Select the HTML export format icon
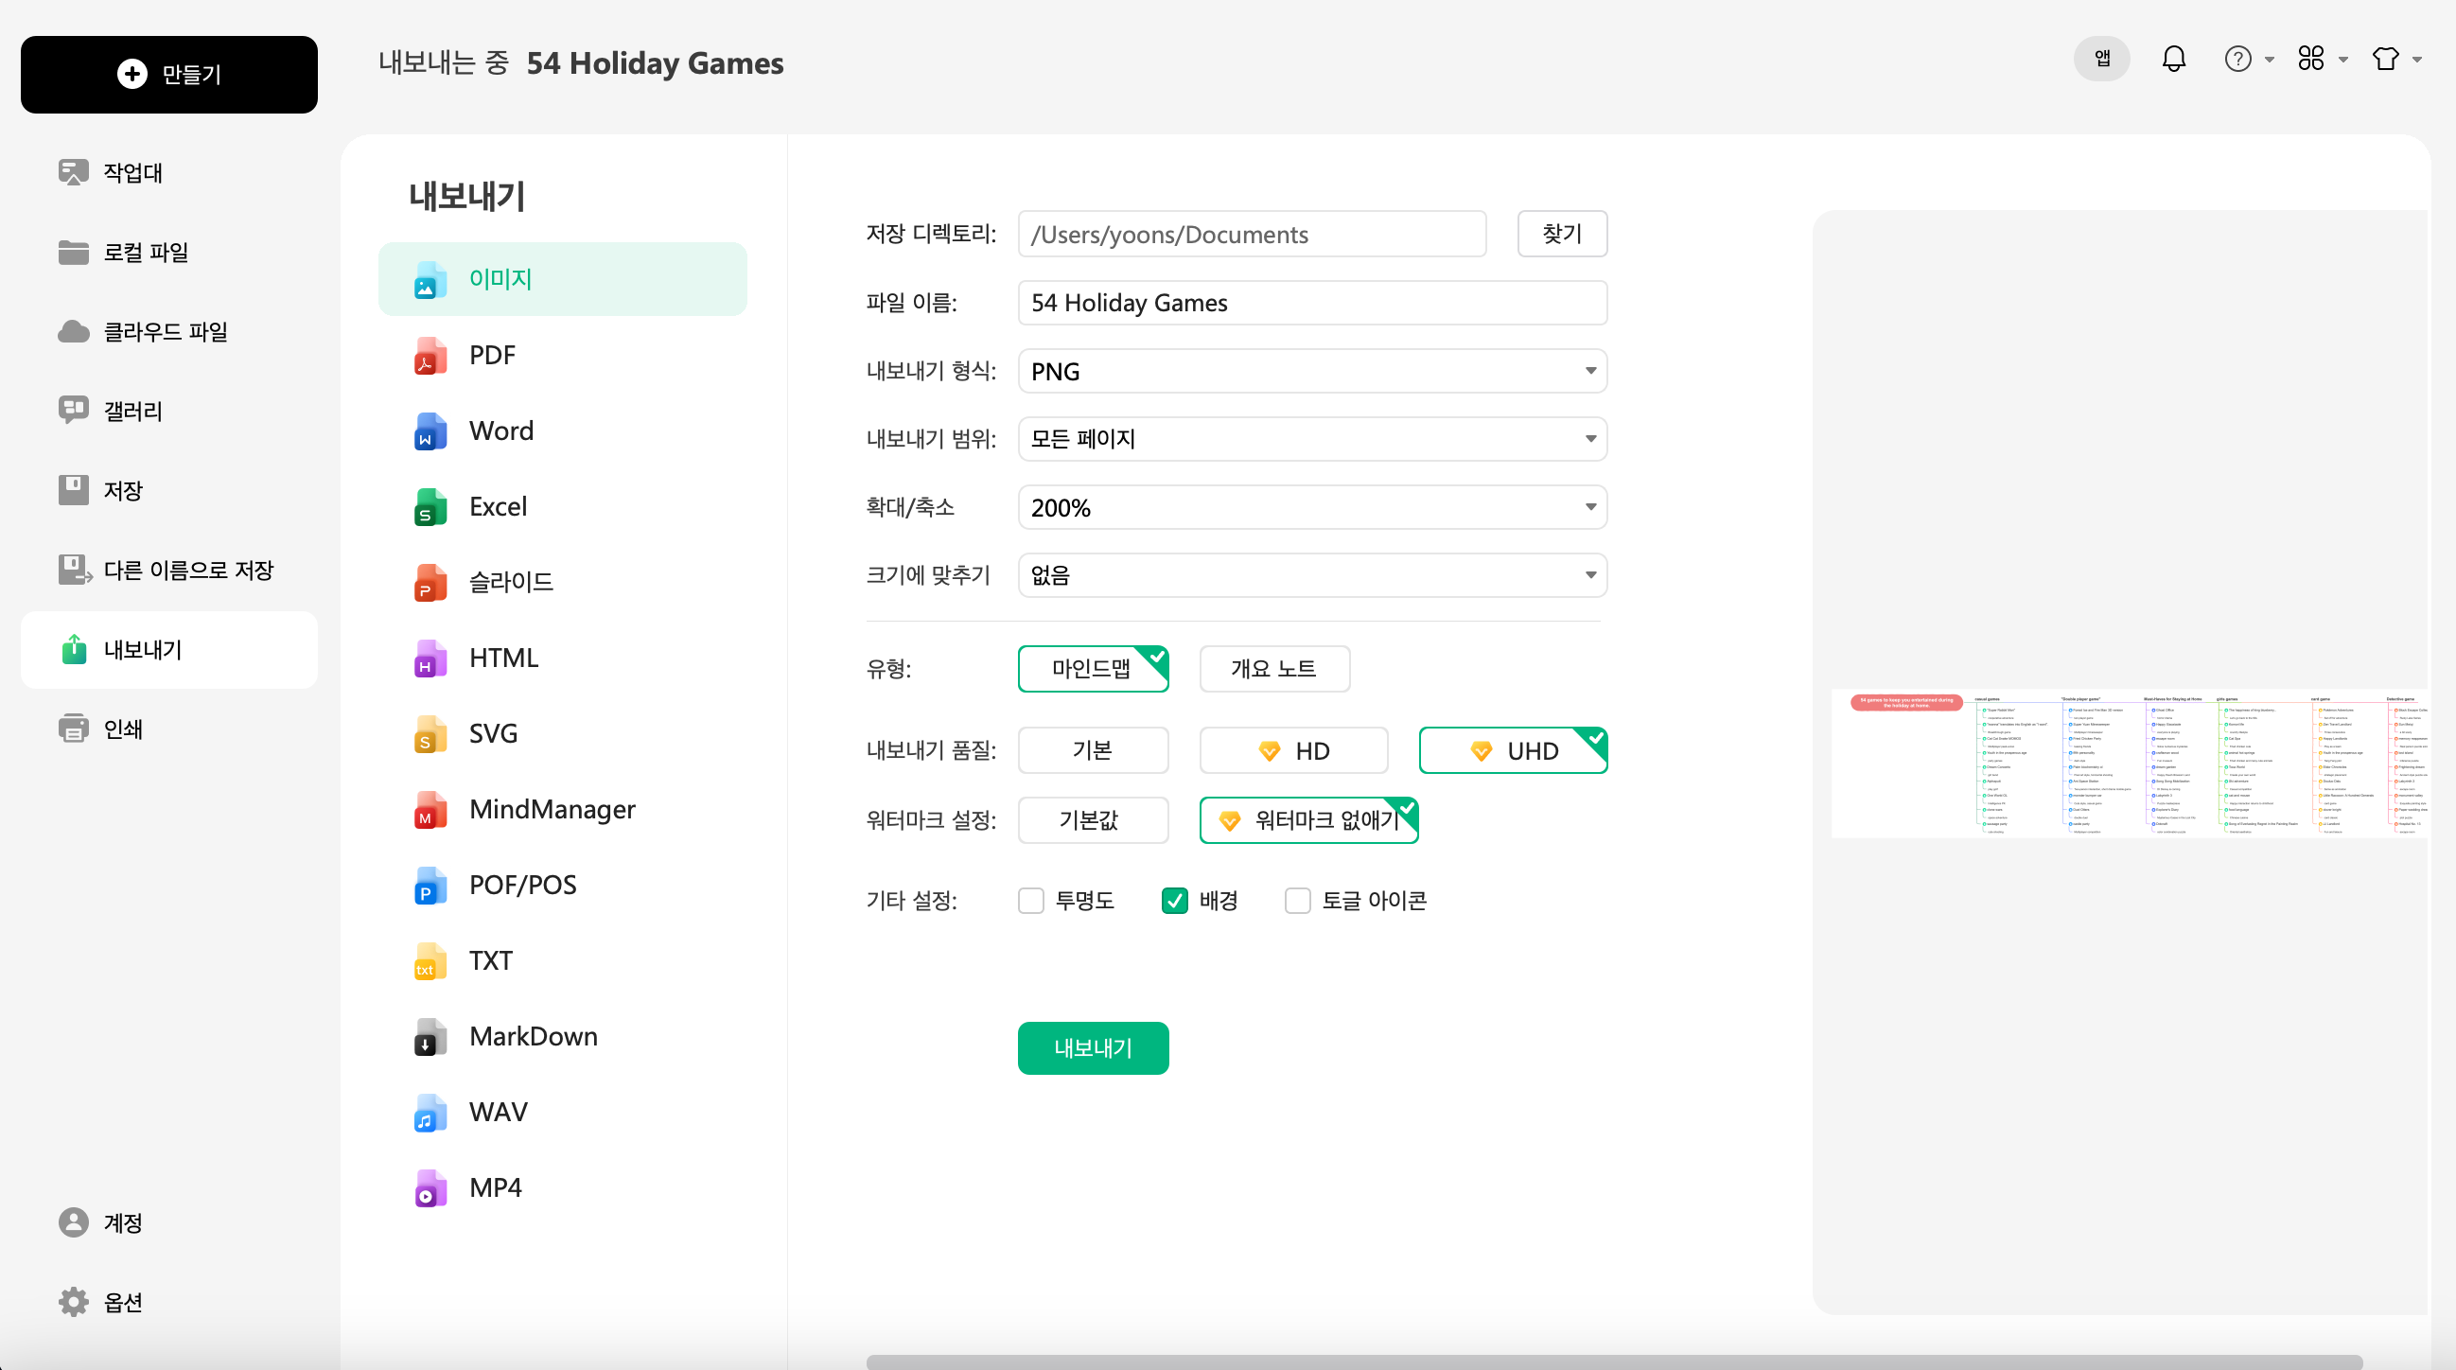 click(430, 657)
